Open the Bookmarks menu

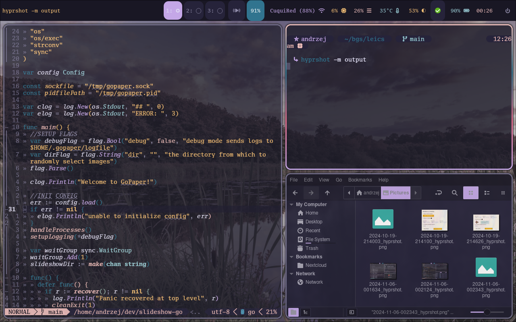click(x=360, y=180)
